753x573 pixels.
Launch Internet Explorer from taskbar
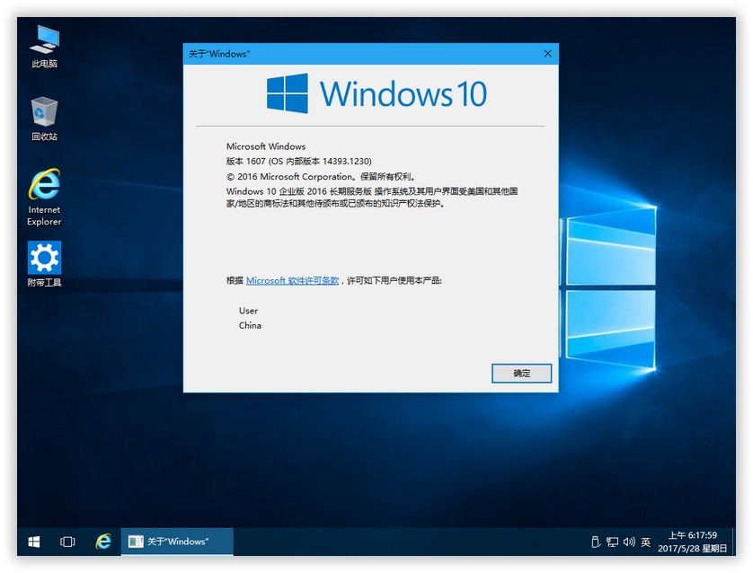pos(102,542)
